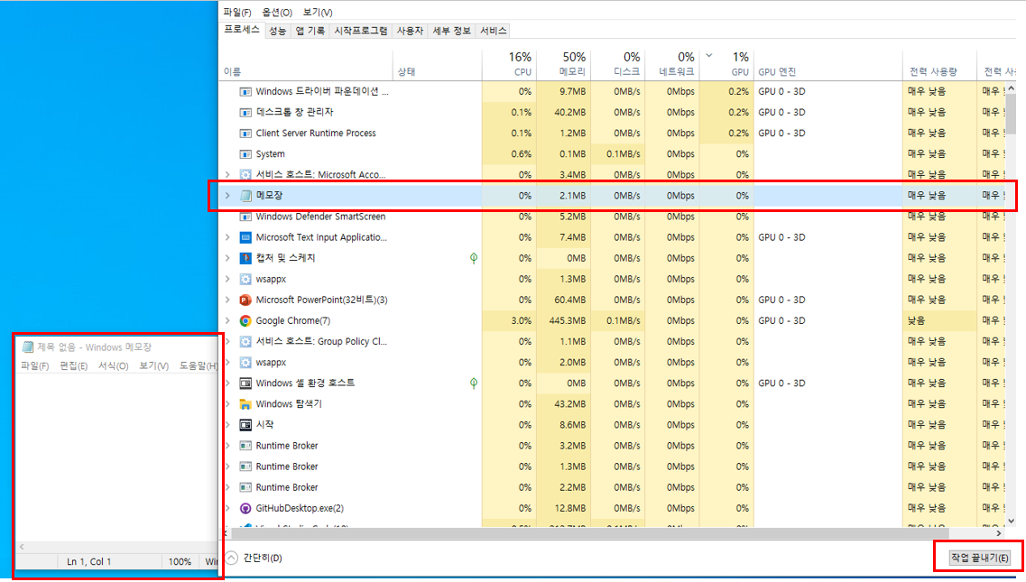The height and width of the screenshot is (582, 1026).
Task: Click the 전력 사용량 column header
Action: point(939,64)
